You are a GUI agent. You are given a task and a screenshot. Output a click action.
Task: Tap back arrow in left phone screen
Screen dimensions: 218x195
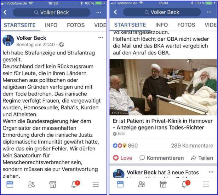5,12
